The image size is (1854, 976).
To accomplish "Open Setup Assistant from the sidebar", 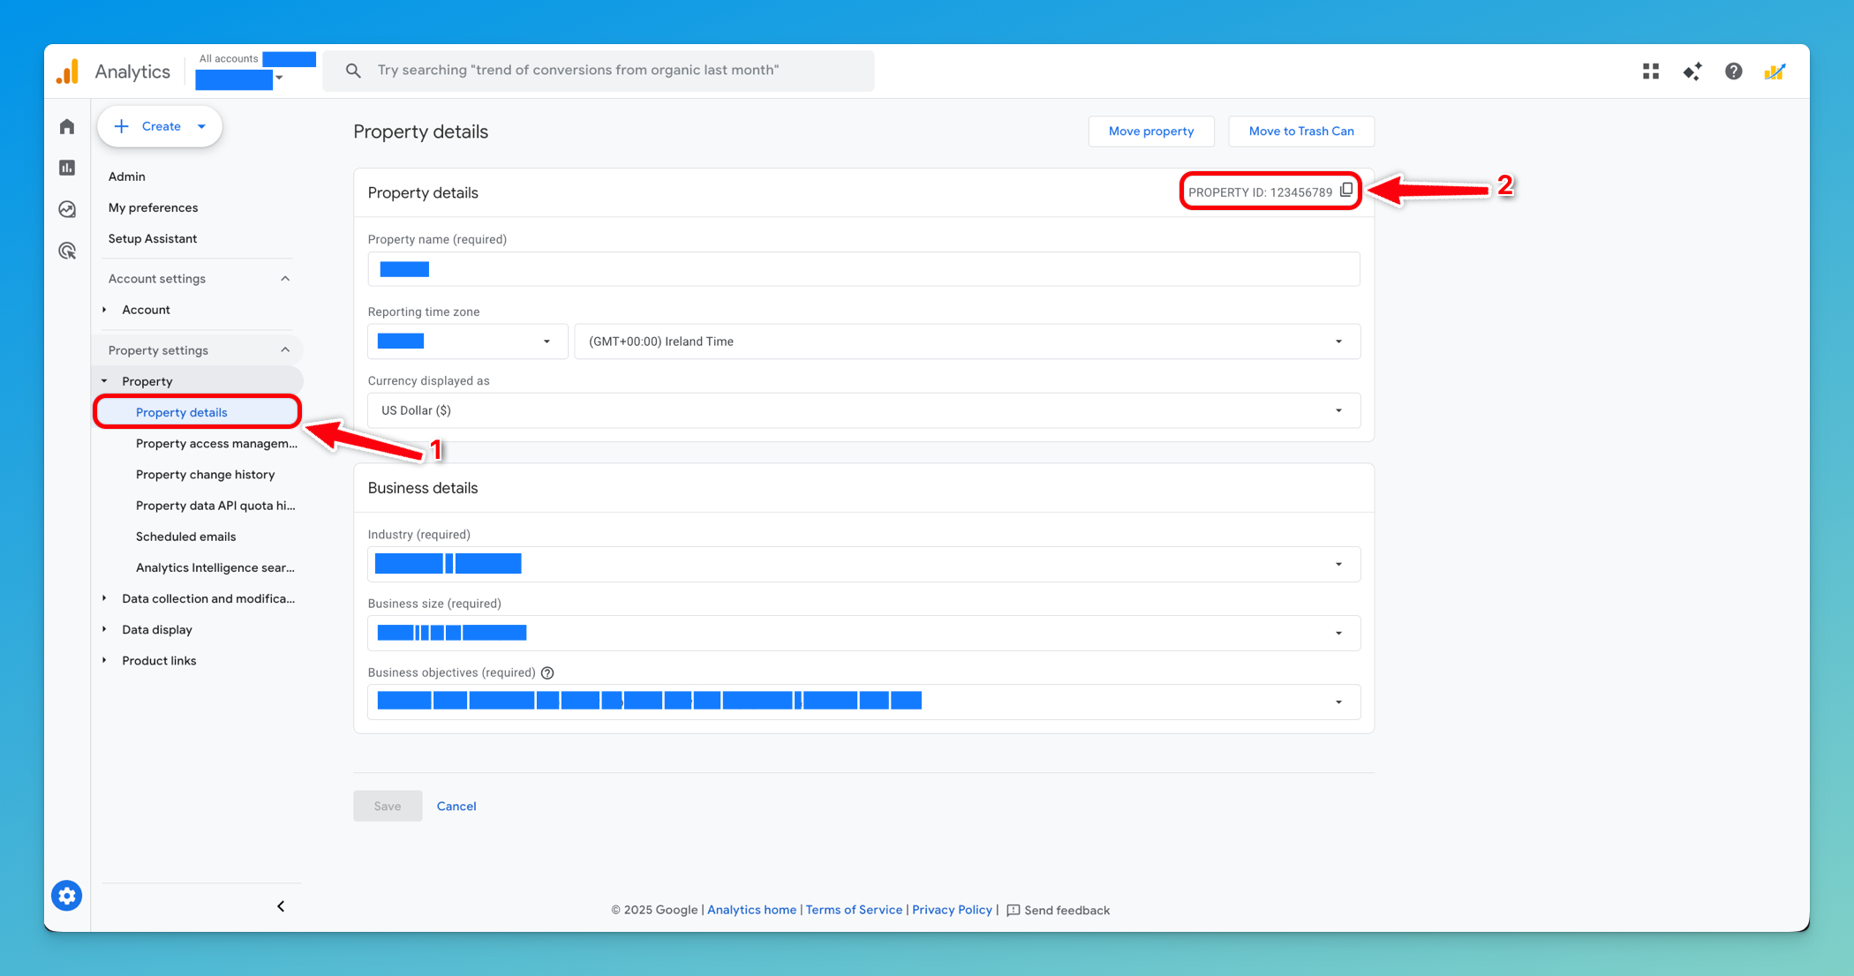I will [152, 238].
